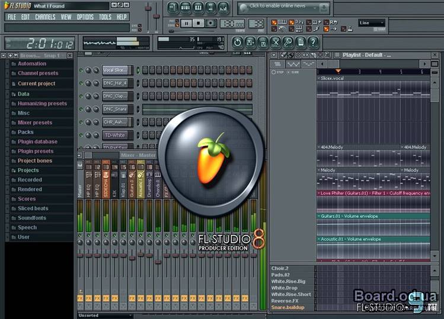Screen dimensions: 444x319
Task: Select the playlist slip tool icon
Action: [305, 55]
